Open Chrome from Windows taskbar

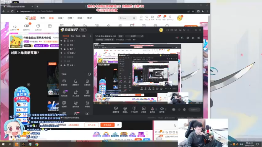[x=37, y=144]
